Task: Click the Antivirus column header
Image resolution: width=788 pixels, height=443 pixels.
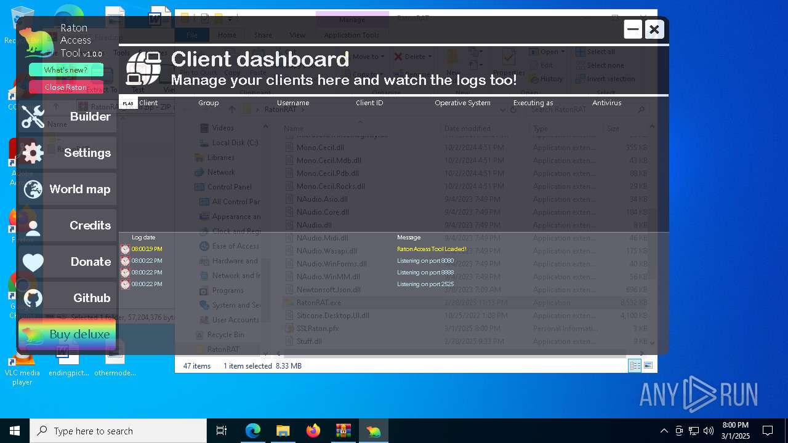Action: 607,103
